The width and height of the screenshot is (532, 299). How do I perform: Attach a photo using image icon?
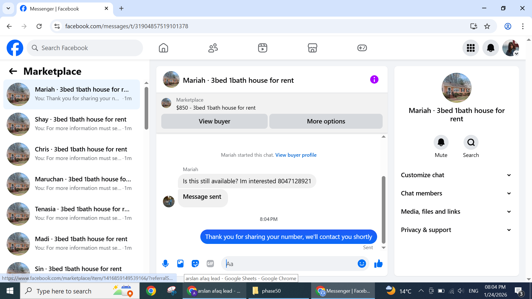[180, 264]
